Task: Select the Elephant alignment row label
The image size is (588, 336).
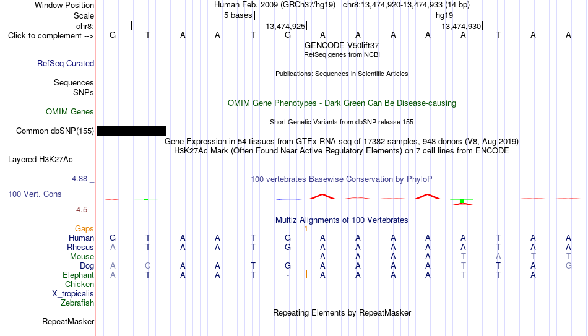Action: click(x=78, y=275)
